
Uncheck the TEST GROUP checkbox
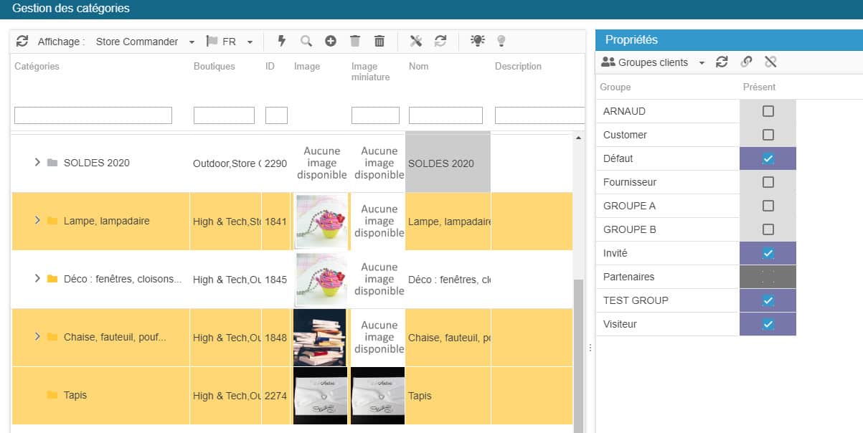pos(768,300)
